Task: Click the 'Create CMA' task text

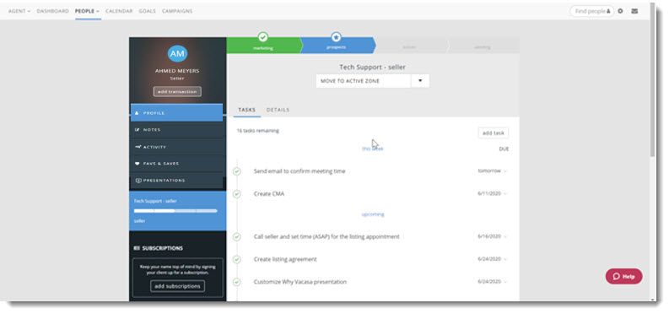Action: point(269,193)
